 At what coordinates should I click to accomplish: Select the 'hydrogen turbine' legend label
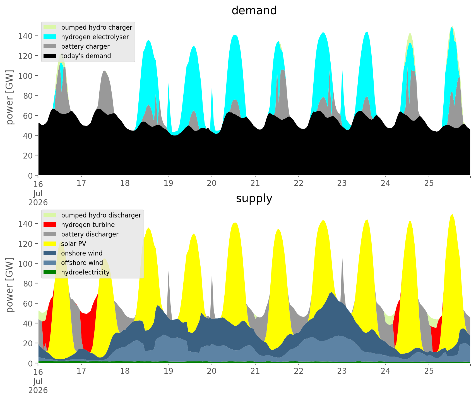coord(88,225)
